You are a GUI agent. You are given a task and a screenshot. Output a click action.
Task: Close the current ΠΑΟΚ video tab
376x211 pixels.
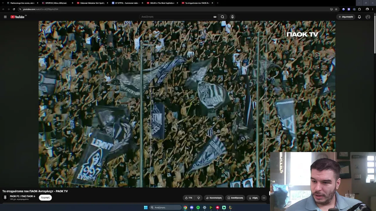click(x=212, y=3)
